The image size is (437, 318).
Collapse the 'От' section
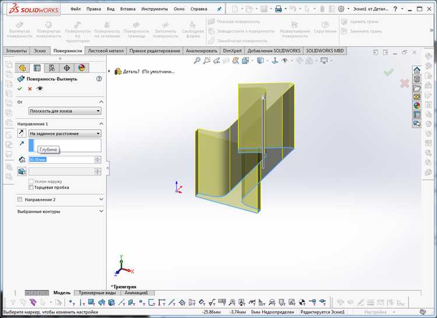[101, 102]
